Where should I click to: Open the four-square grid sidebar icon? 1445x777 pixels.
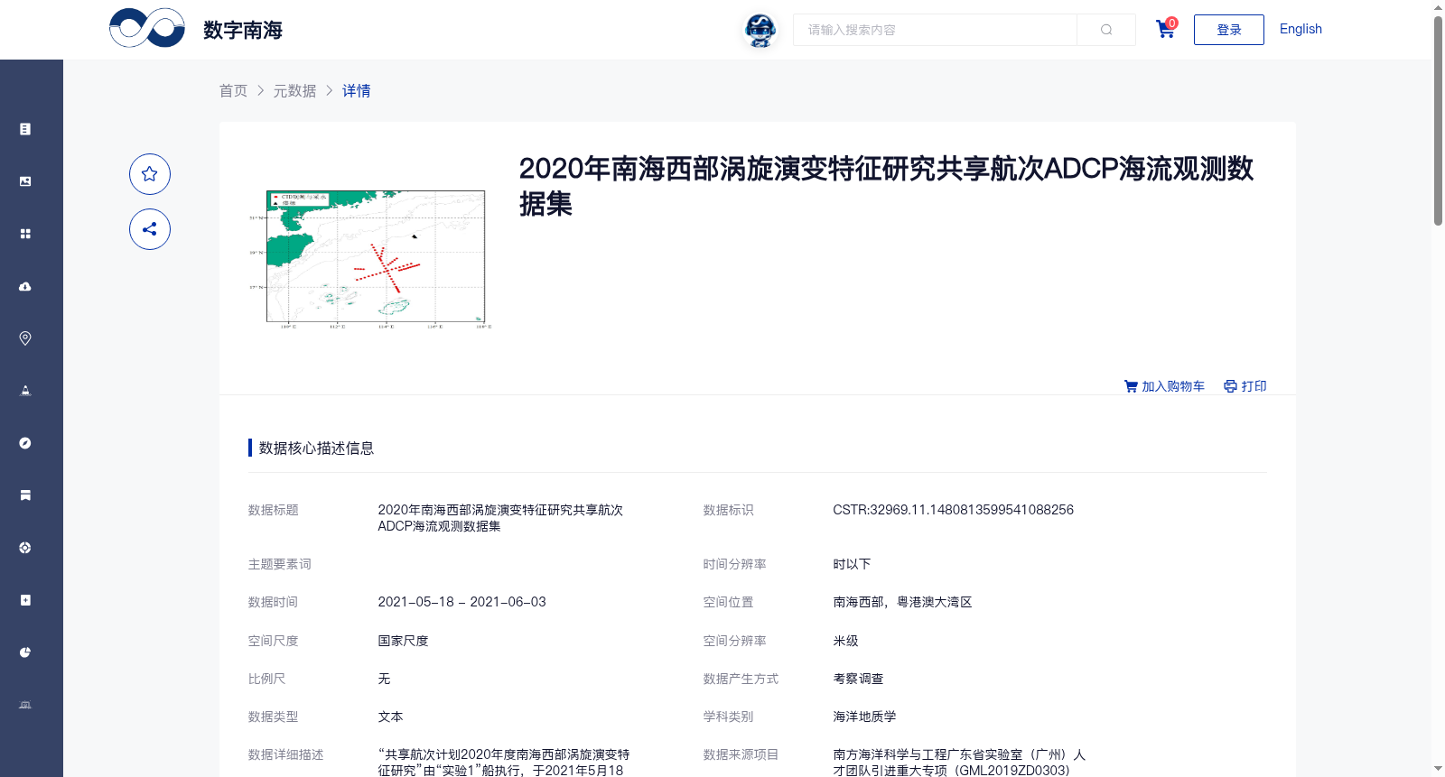(x=25, y=234)
